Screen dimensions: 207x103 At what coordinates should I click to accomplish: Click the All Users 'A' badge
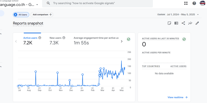click(x=16, y=15)
